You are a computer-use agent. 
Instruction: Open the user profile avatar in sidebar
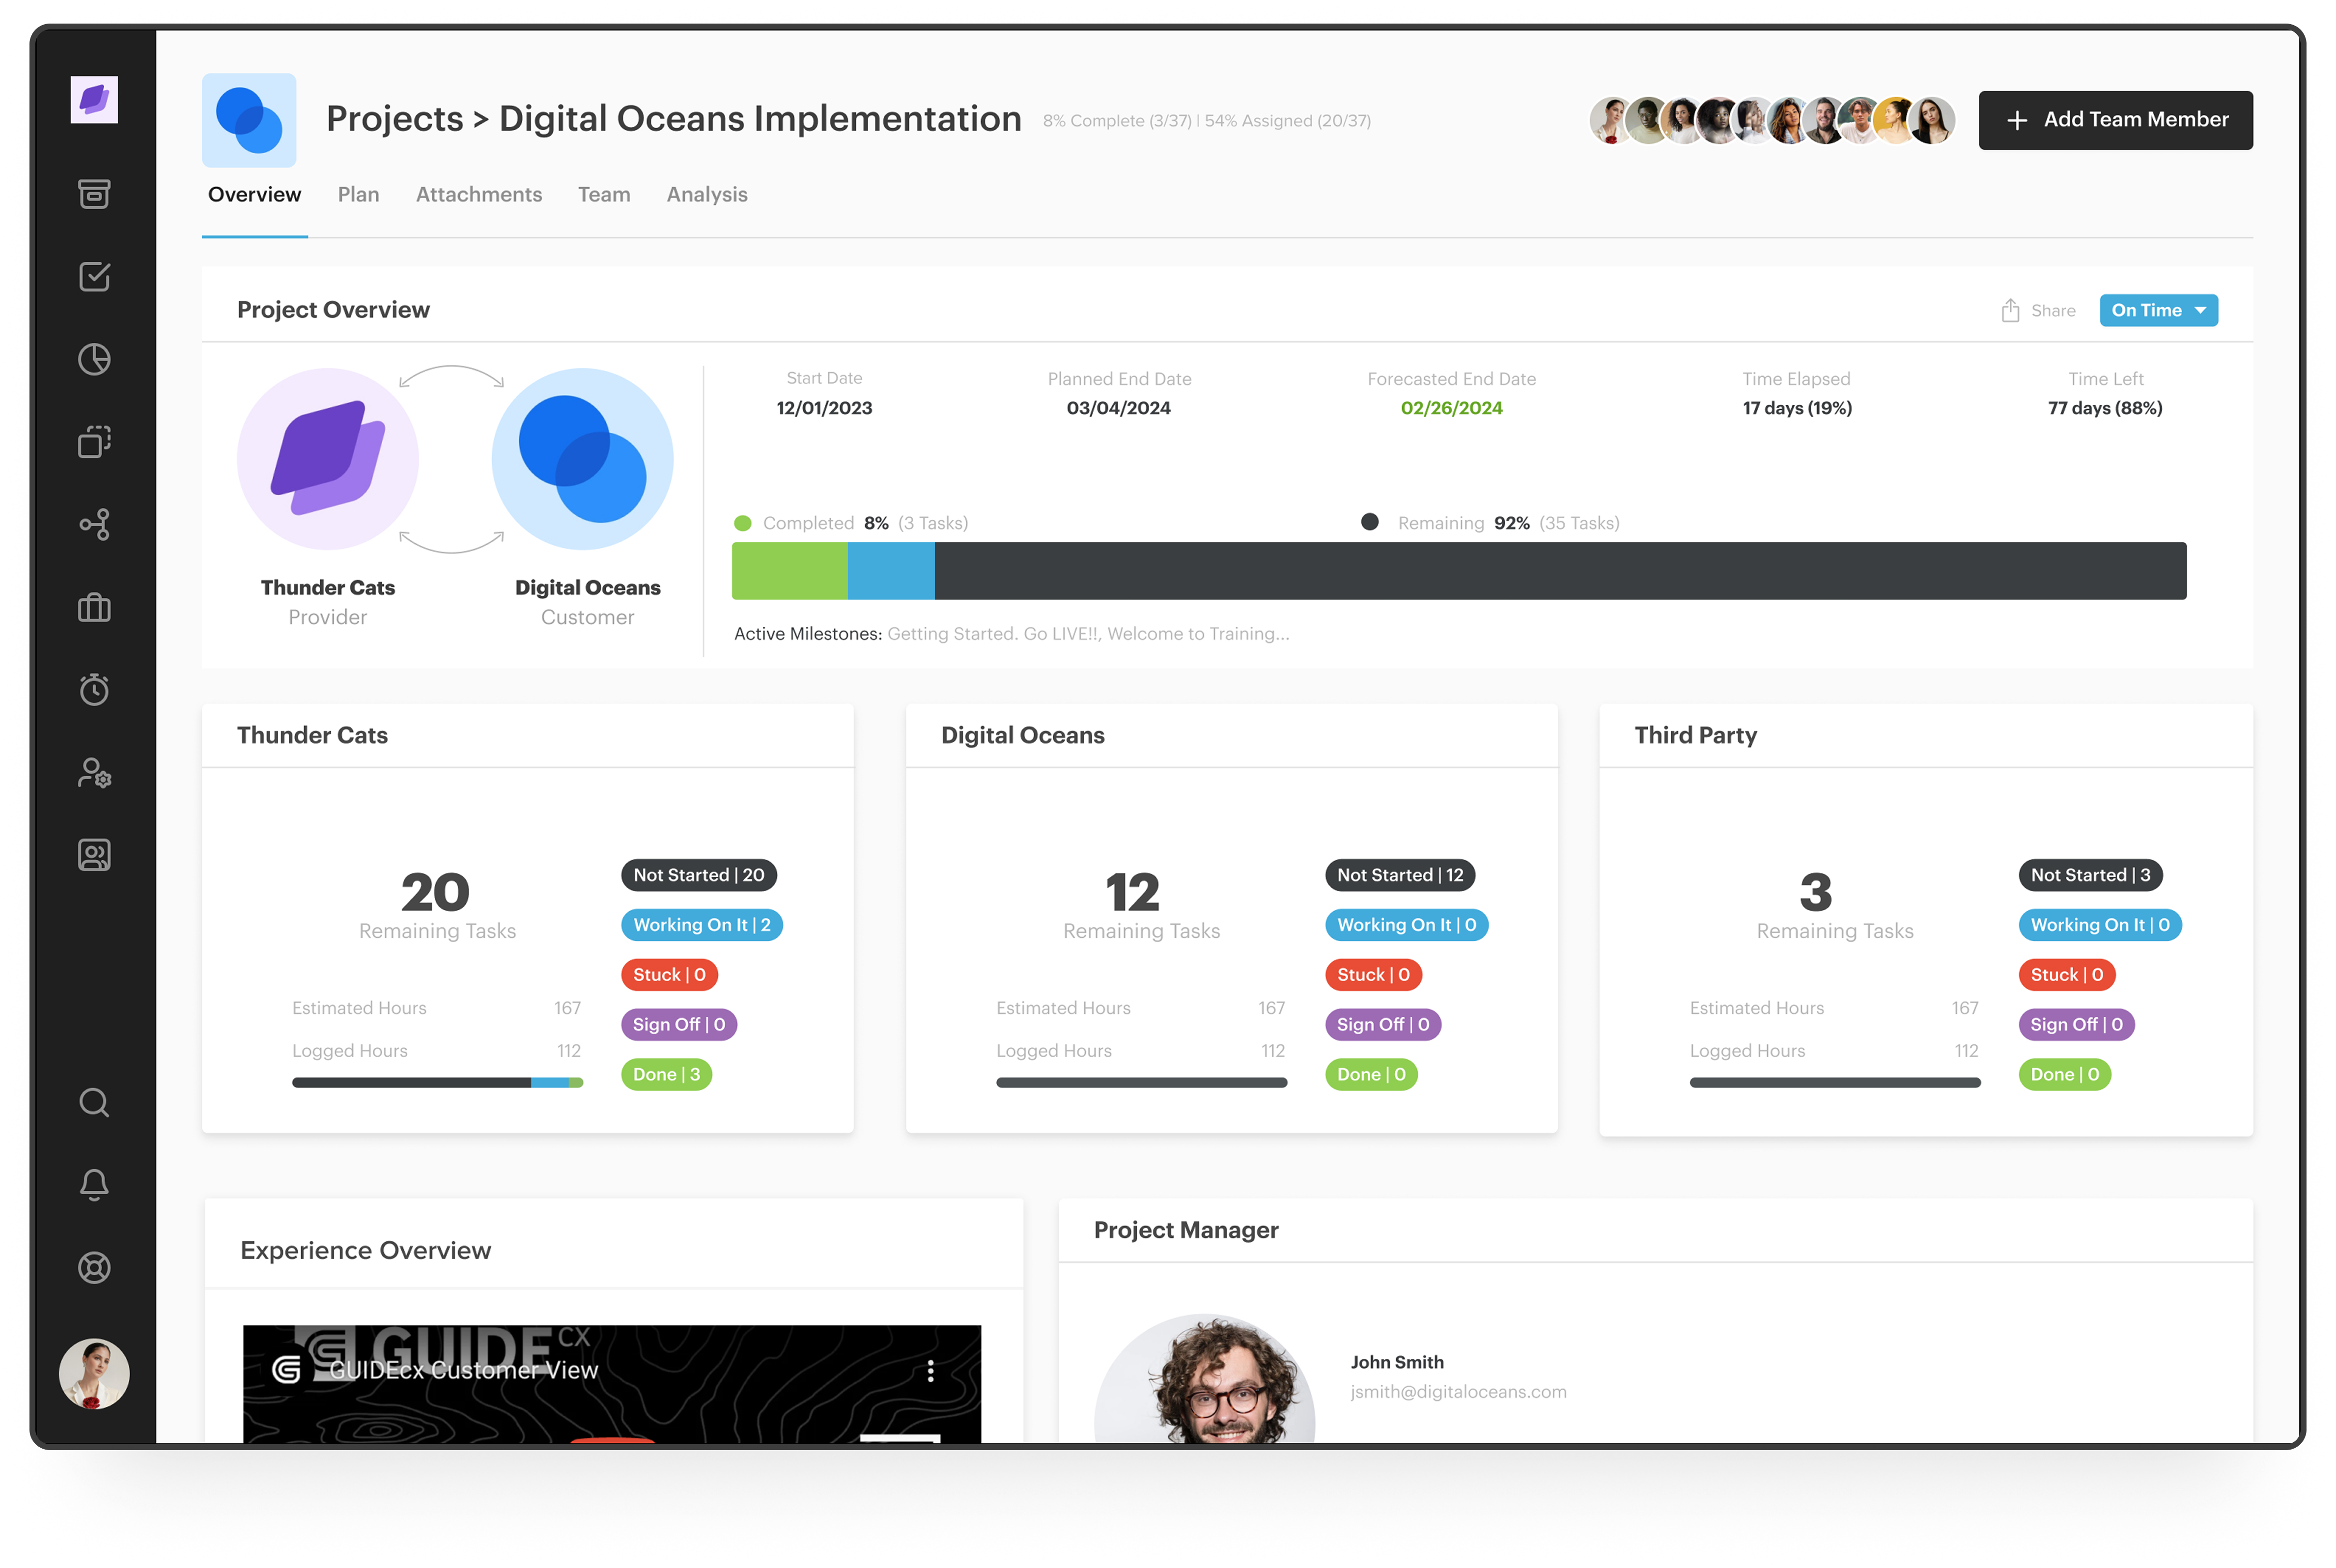pyautogui.click(x=94, y=1374)
